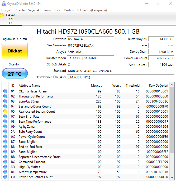
Task: Click the blue status icon for Seek Error Rate
Action: (x=5, y=116)
